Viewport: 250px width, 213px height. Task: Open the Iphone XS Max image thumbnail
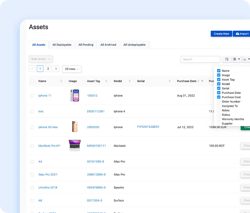75,127
